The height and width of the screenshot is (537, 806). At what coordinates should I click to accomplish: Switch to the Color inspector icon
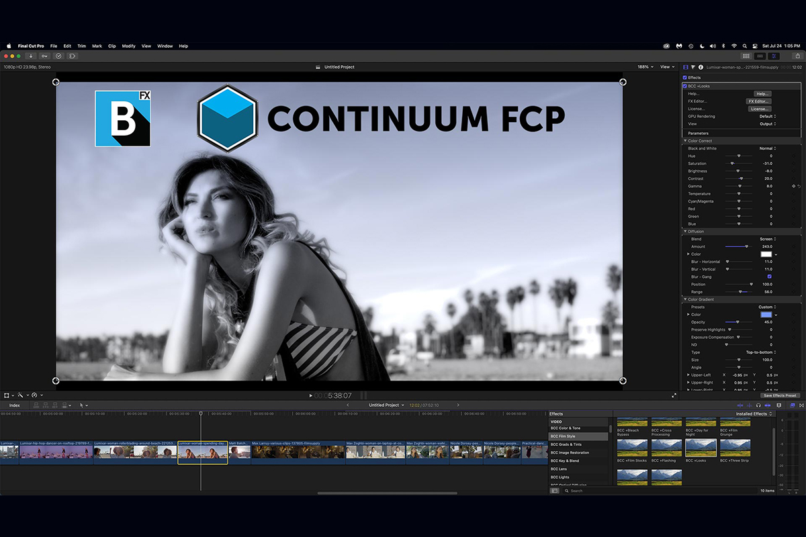pyautogui.click(x=693, y=67)
